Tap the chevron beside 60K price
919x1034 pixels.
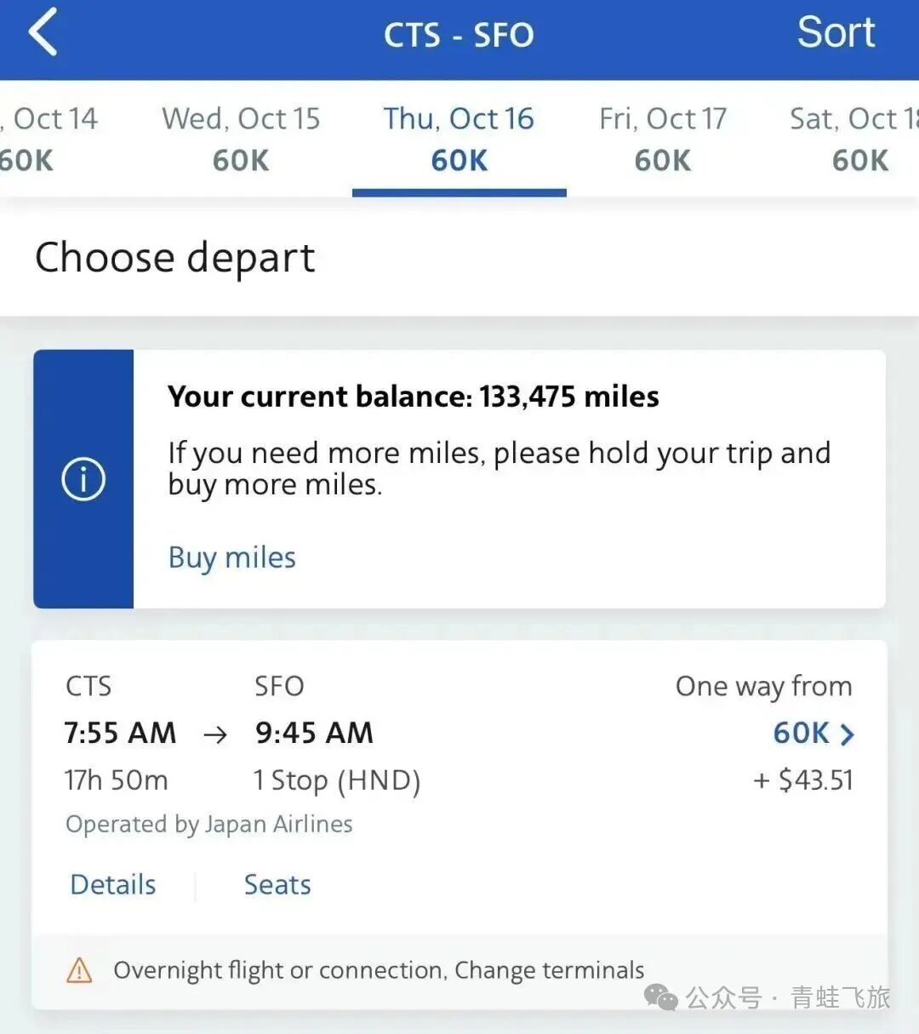pos(848,734)
